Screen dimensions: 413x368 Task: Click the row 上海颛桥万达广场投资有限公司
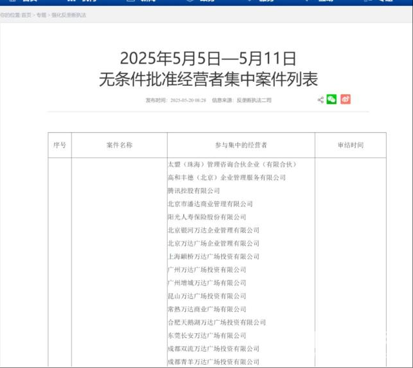tap(214, 257)
